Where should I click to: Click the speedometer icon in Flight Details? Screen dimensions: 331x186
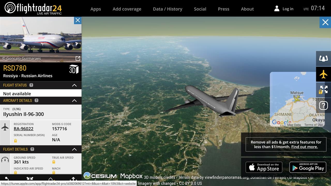[5, 160]
